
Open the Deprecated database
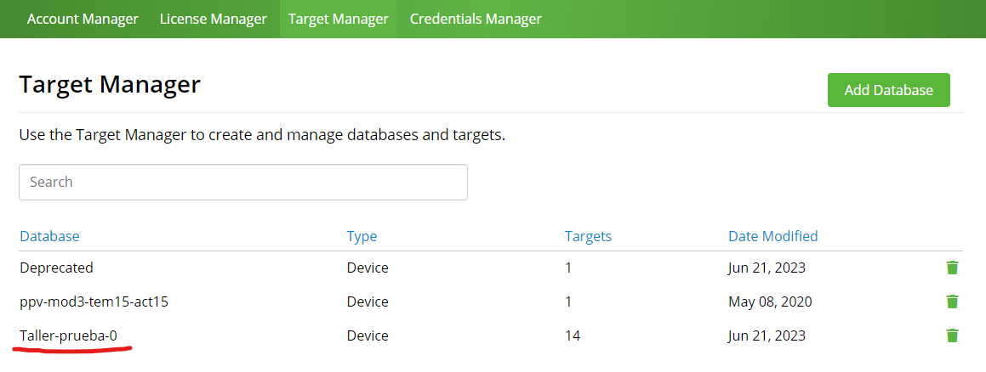point(57,268)
